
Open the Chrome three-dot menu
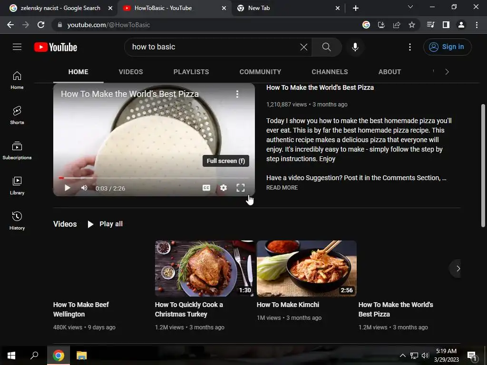[477, 25]
